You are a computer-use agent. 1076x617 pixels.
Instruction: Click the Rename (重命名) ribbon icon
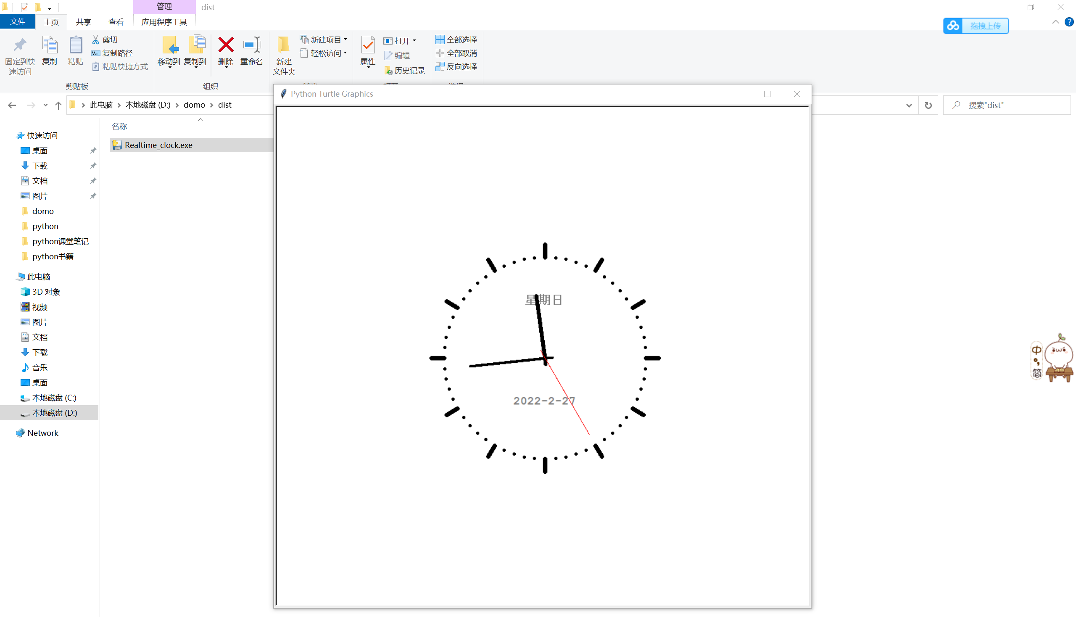(252, 45)
